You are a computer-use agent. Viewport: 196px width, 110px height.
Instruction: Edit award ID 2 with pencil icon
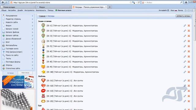185,31
